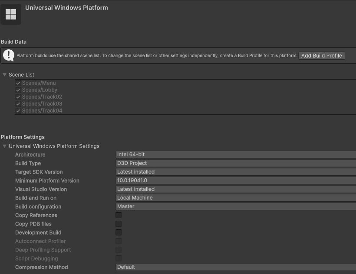Select the Scenes/Lobby text in the scene list
Image resolution: width=356 pixels, height=274 pixels.
tap(40, 90)
